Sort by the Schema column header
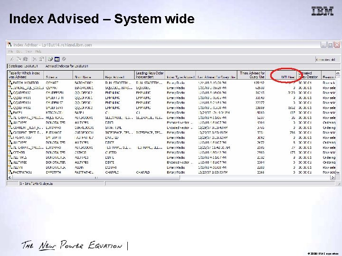The height and width of the screenshot is (256, 342). pyautogui.click(x=59, y=75)
